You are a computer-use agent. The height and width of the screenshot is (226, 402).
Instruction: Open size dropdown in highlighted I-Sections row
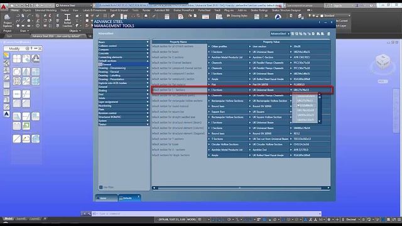pyautogui.click(x=291, y=90)
